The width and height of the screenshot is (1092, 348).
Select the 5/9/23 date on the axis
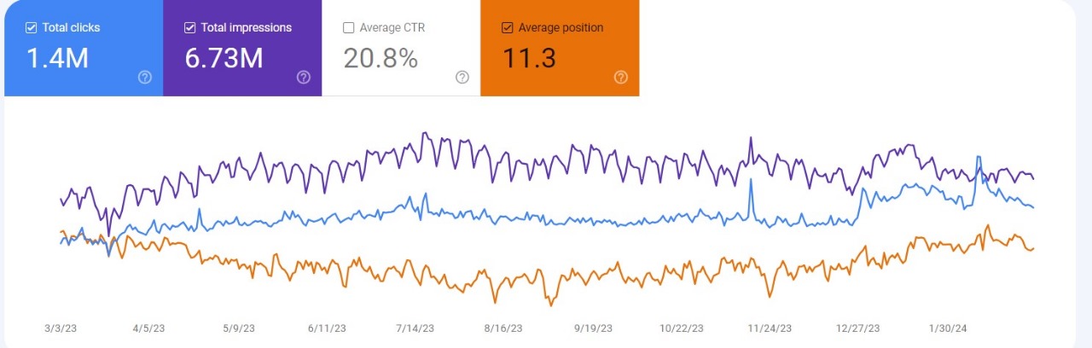[x=238, y=328]
